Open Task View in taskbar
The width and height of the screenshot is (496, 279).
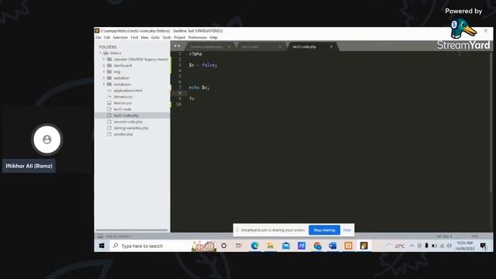click(239, 246)
